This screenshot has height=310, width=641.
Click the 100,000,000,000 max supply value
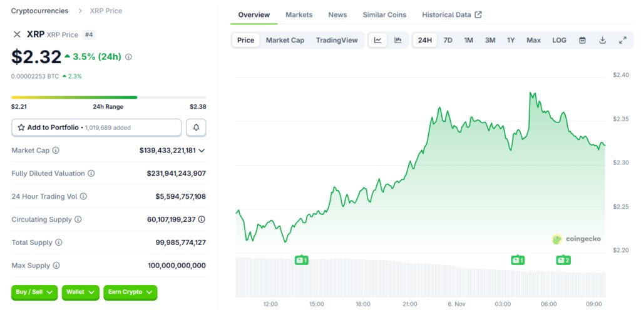click(177, 266)
